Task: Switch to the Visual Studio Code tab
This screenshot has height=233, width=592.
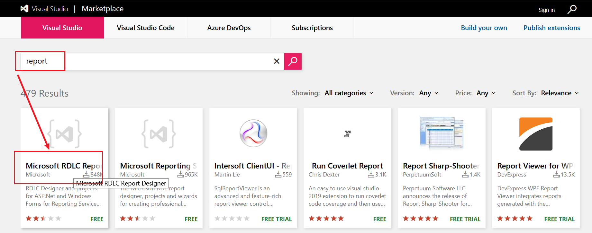Action: click(146, 28)
